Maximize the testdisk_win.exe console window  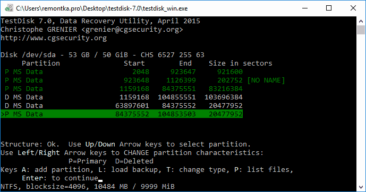(329, 8)
